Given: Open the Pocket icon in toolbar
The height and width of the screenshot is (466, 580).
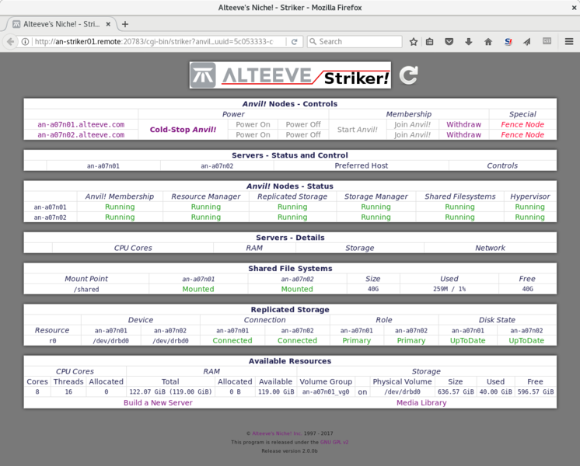Looking at the screenshot, I should (x=449, y=41).
